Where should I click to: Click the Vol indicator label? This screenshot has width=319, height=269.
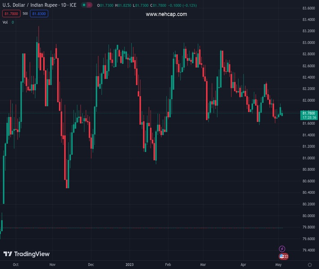tap(5, 22)
